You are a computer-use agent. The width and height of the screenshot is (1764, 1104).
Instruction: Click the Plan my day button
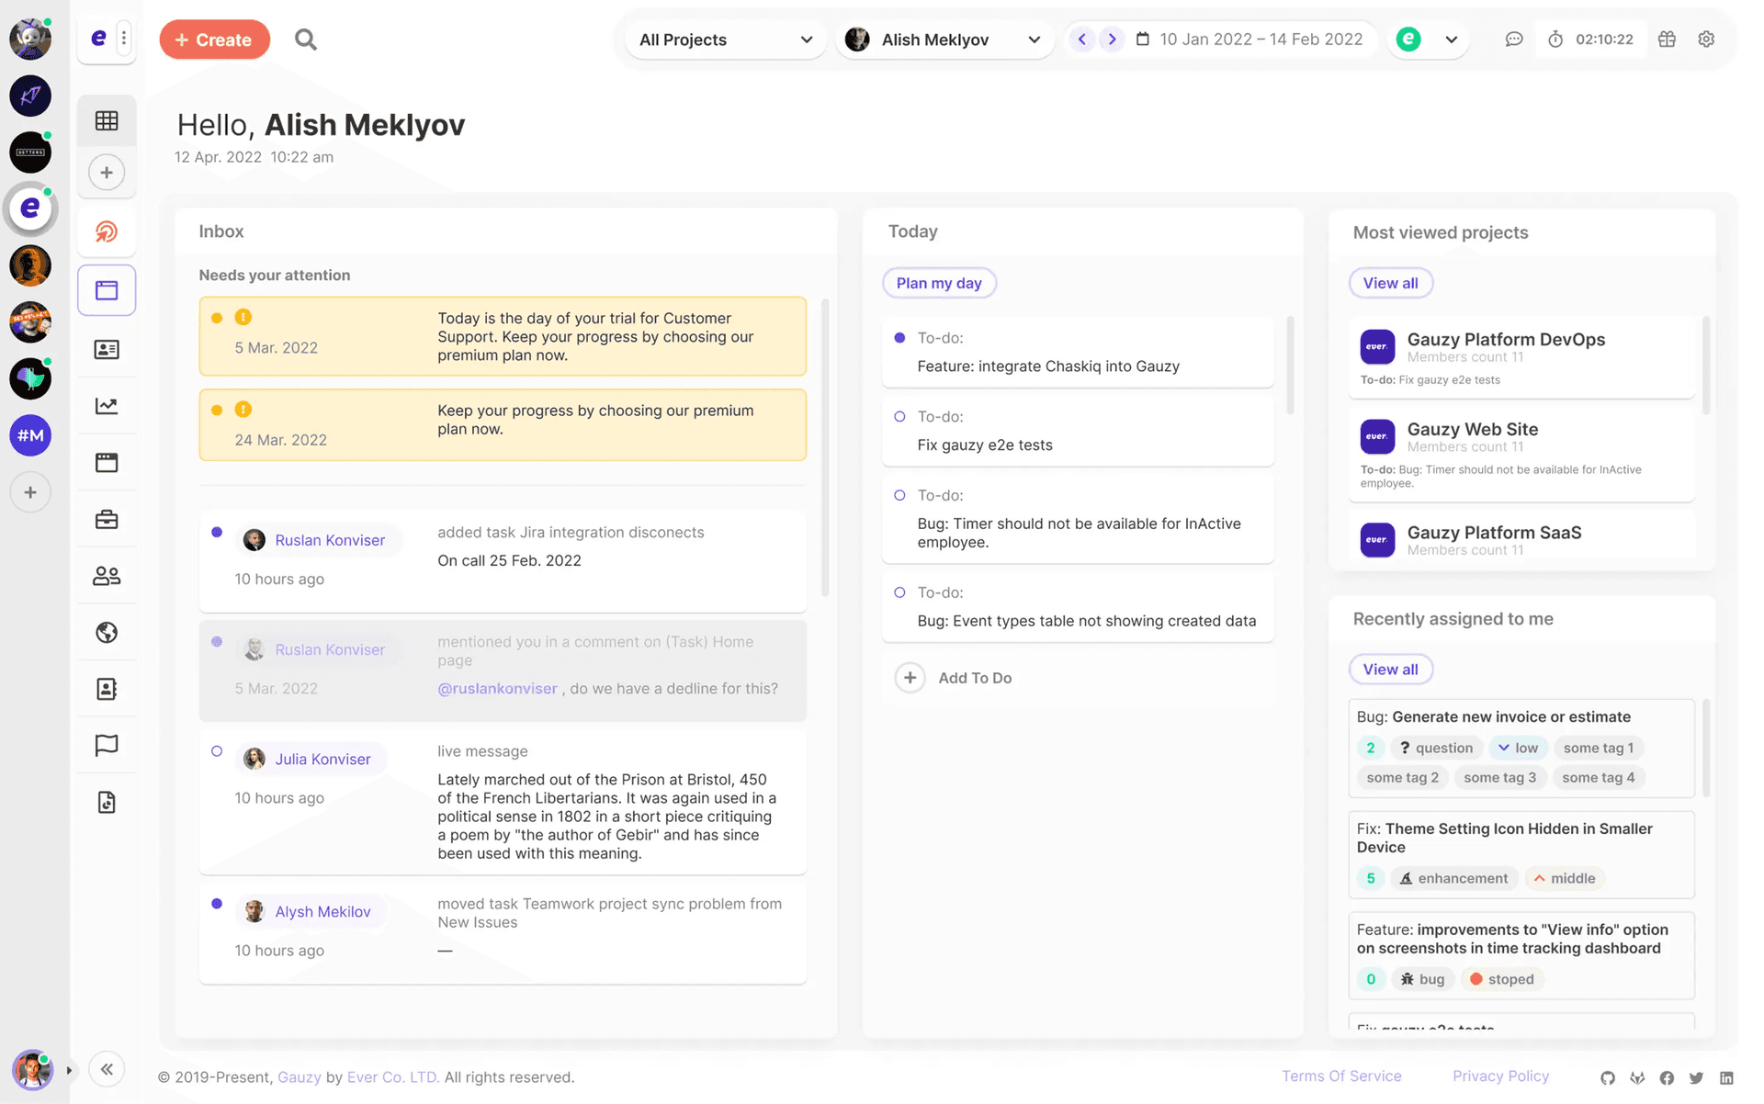tap(938, 283)
